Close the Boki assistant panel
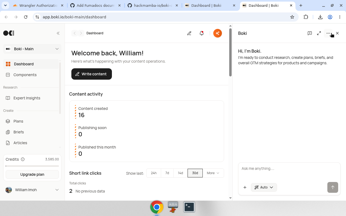Screen dimensions: 346x216 coord(337,33)
